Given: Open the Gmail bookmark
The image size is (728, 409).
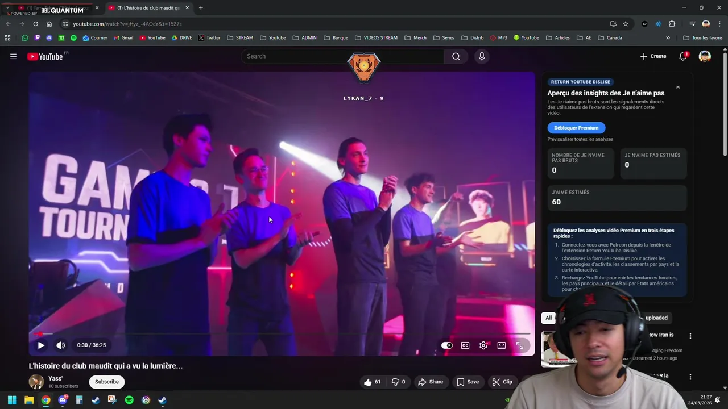Looking at the screenshot, I should click(x=123, y=38).
